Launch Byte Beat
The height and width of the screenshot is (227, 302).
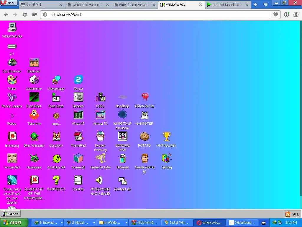coord(34,97)
